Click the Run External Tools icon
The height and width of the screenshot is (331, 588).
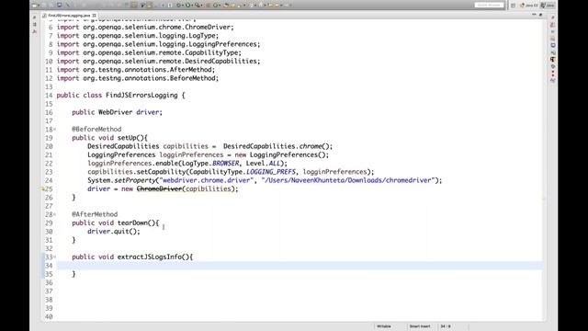click(x=197, y=6)
